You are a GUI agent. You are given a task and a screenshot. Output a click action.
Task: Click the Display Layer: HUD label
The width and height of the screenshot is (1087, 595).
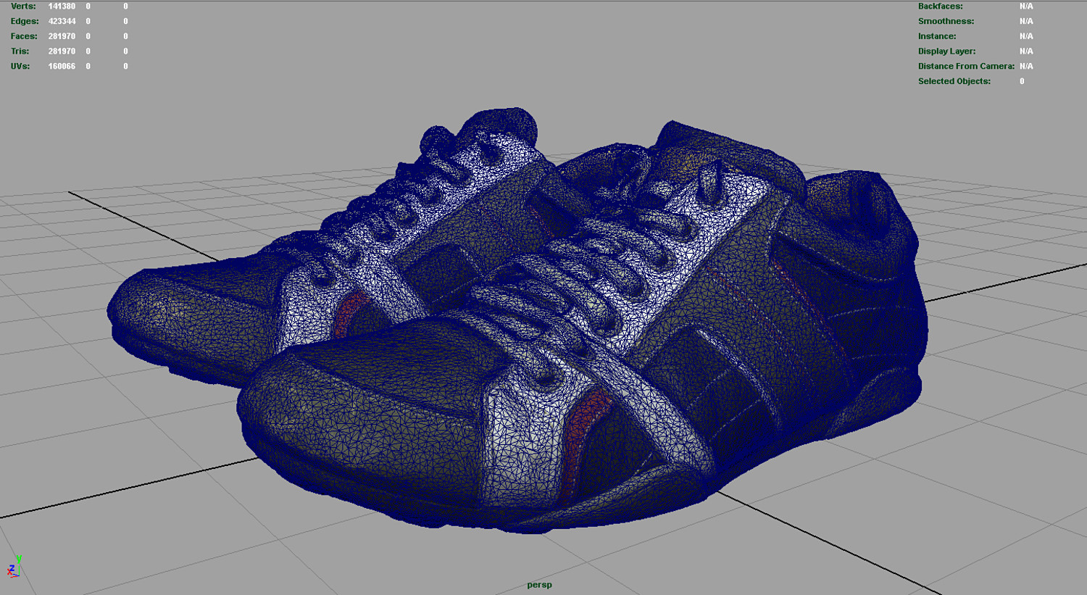[x=946, y=51]
